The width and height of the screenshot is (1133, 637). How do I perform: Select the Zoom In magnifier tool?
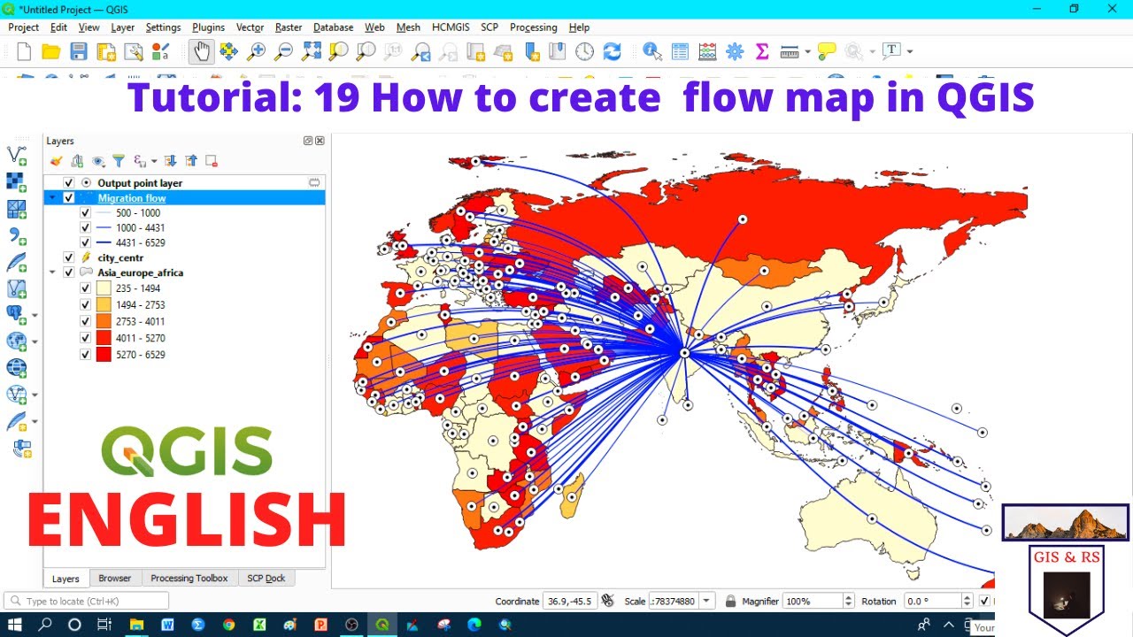256,51
